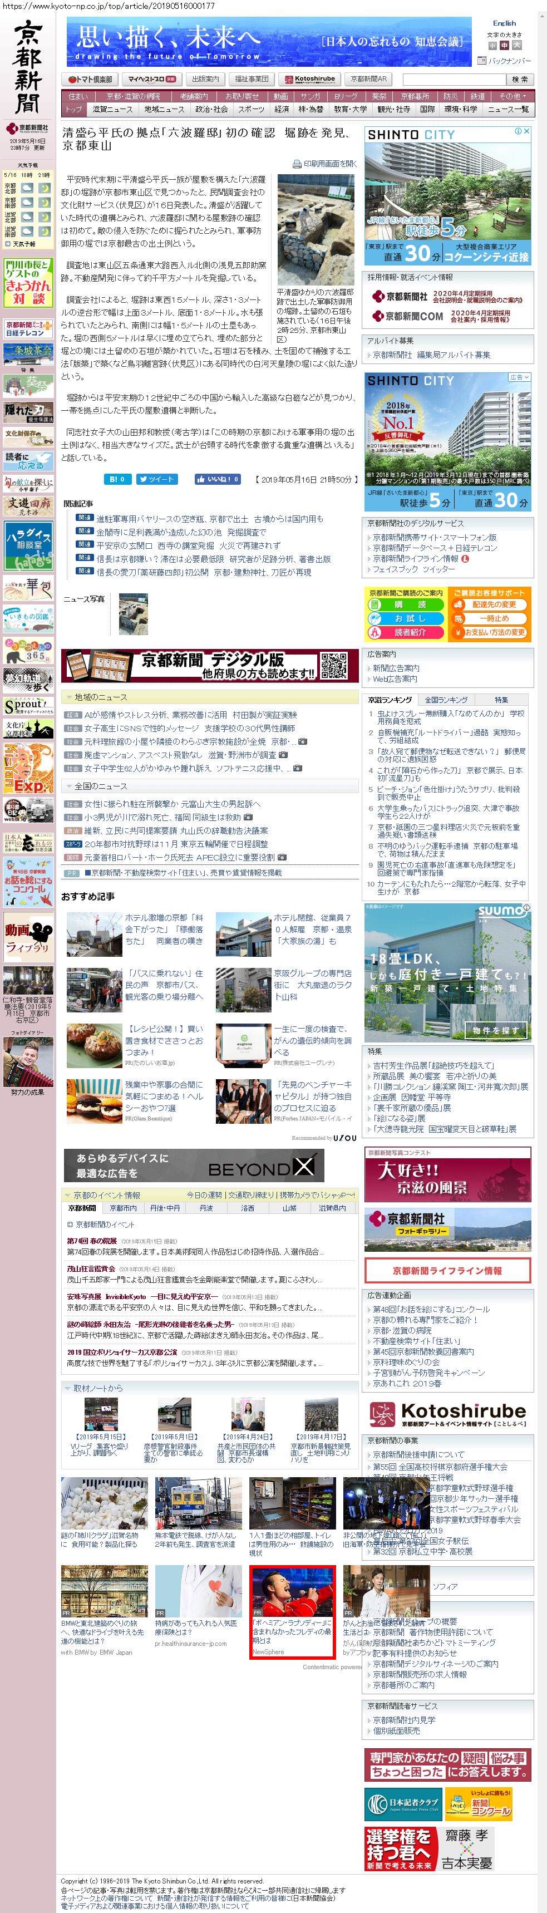Set font size to small (小)
This screenshot has height=1913, width=547.
point(492,46)
